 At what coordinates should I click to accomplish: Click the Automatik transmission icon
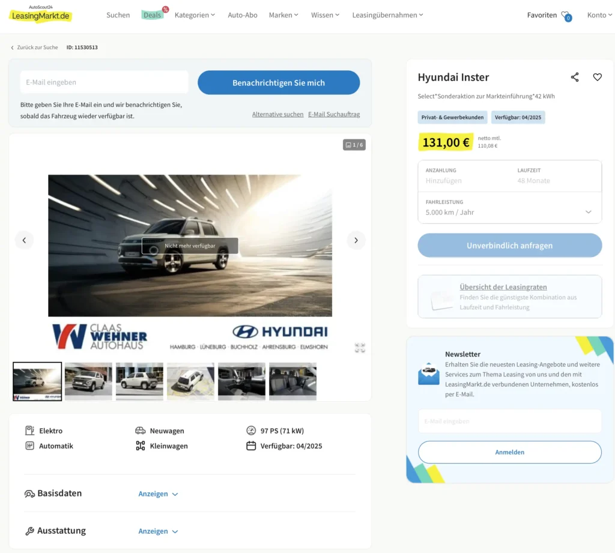pyautogui.click(x=30, y=446)
